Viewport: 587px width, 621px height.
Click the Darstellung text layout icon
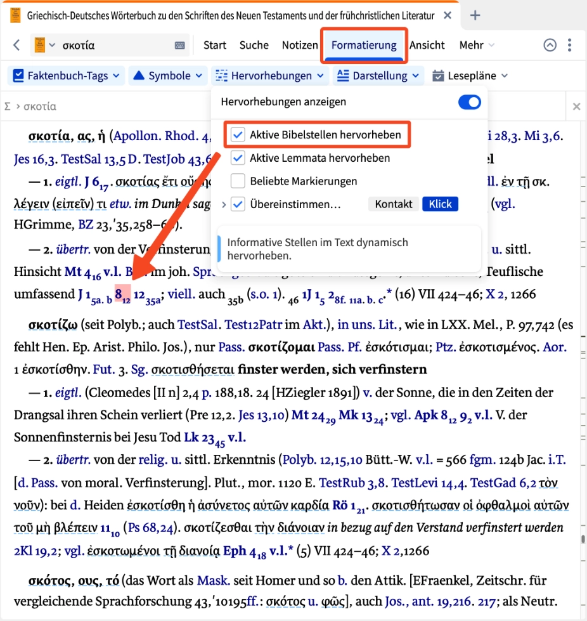coord(343,75)
